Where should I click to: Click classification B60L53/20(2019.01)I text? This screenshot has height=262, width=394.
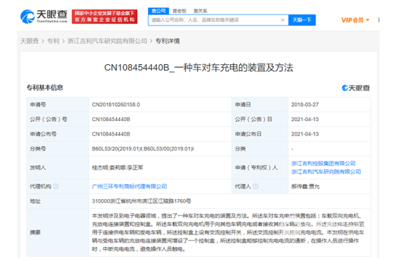coord(117,149)
